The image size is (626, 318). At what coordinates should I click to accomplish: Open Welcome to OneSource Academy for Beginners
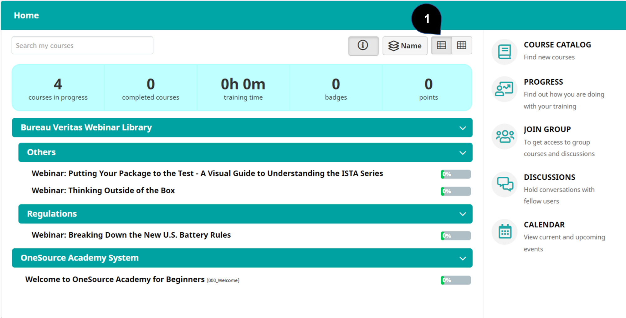coord(115,280)
